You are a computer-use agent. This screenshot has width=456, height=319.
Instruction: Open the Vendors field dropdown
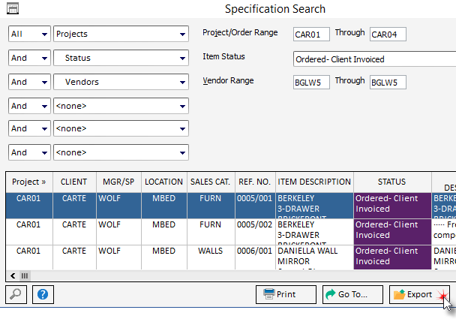coord(182,83)
